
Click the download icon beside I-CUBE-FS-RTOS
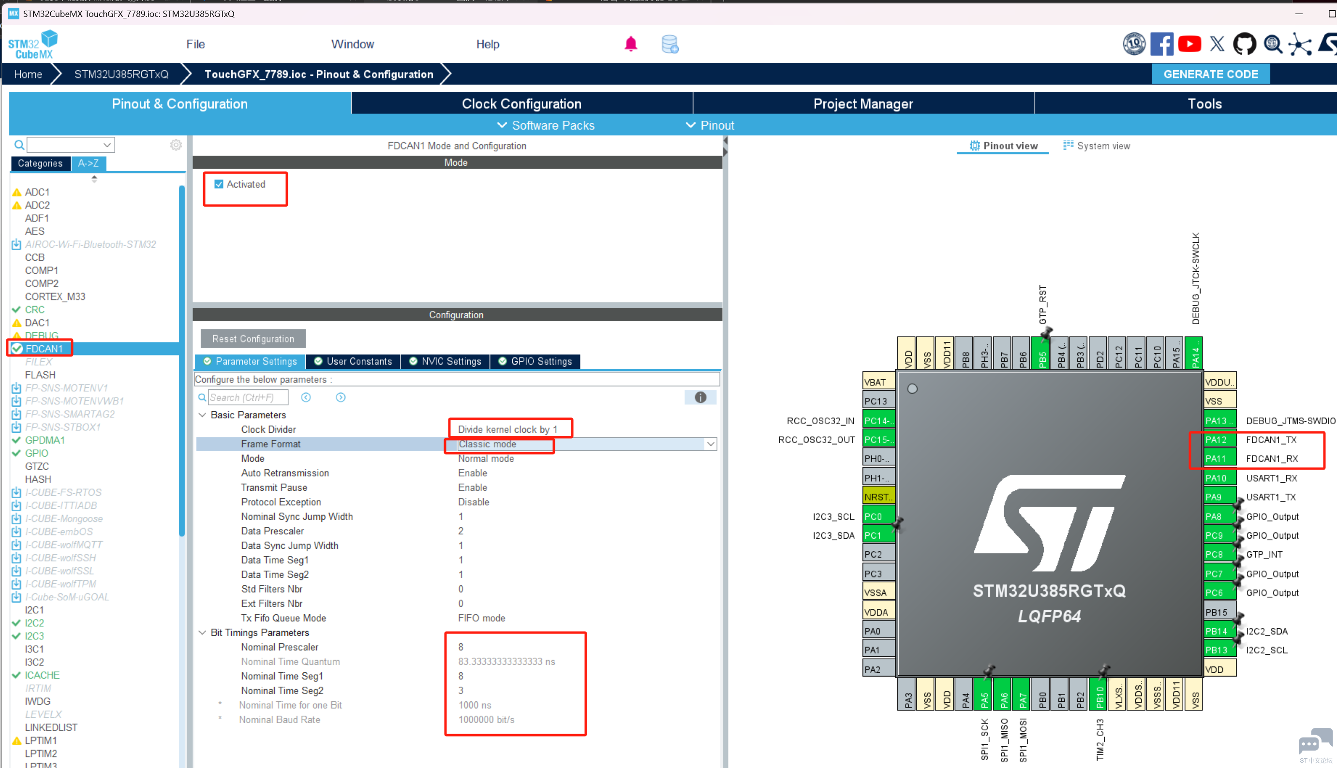click(16, 492)
